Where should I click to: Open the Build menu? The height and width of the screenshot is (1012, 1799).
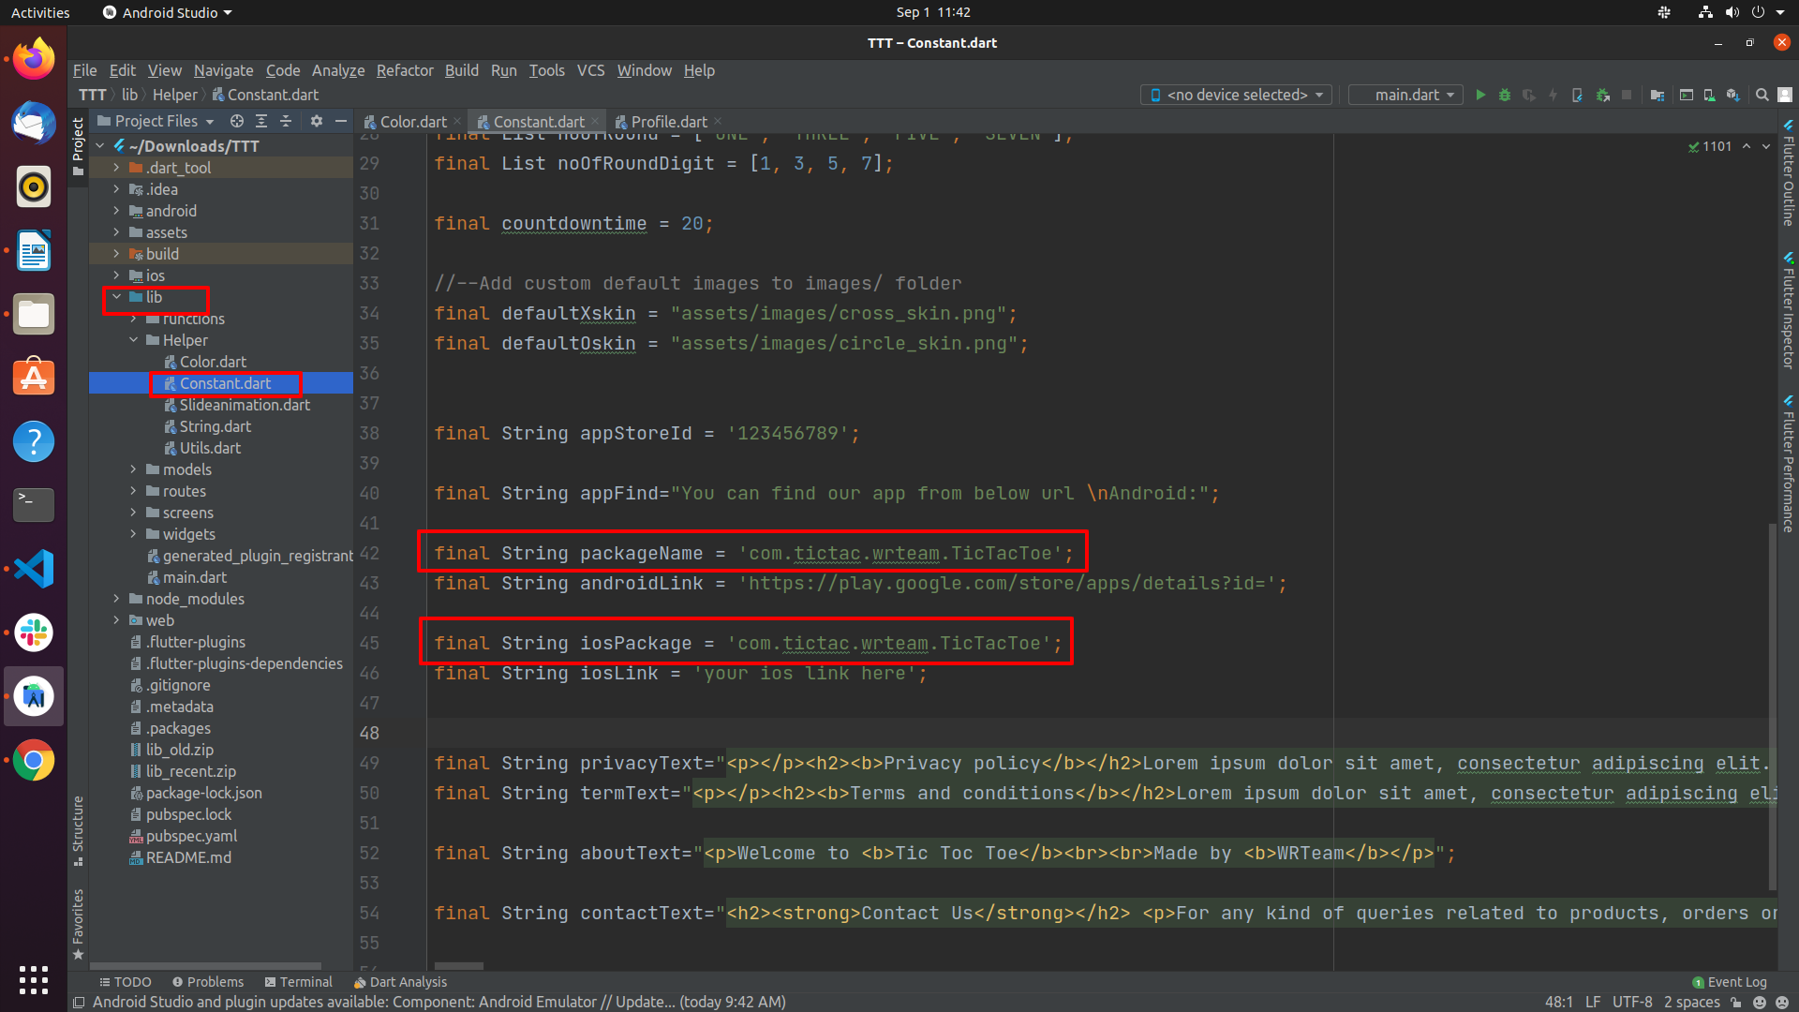coord(461,70)
